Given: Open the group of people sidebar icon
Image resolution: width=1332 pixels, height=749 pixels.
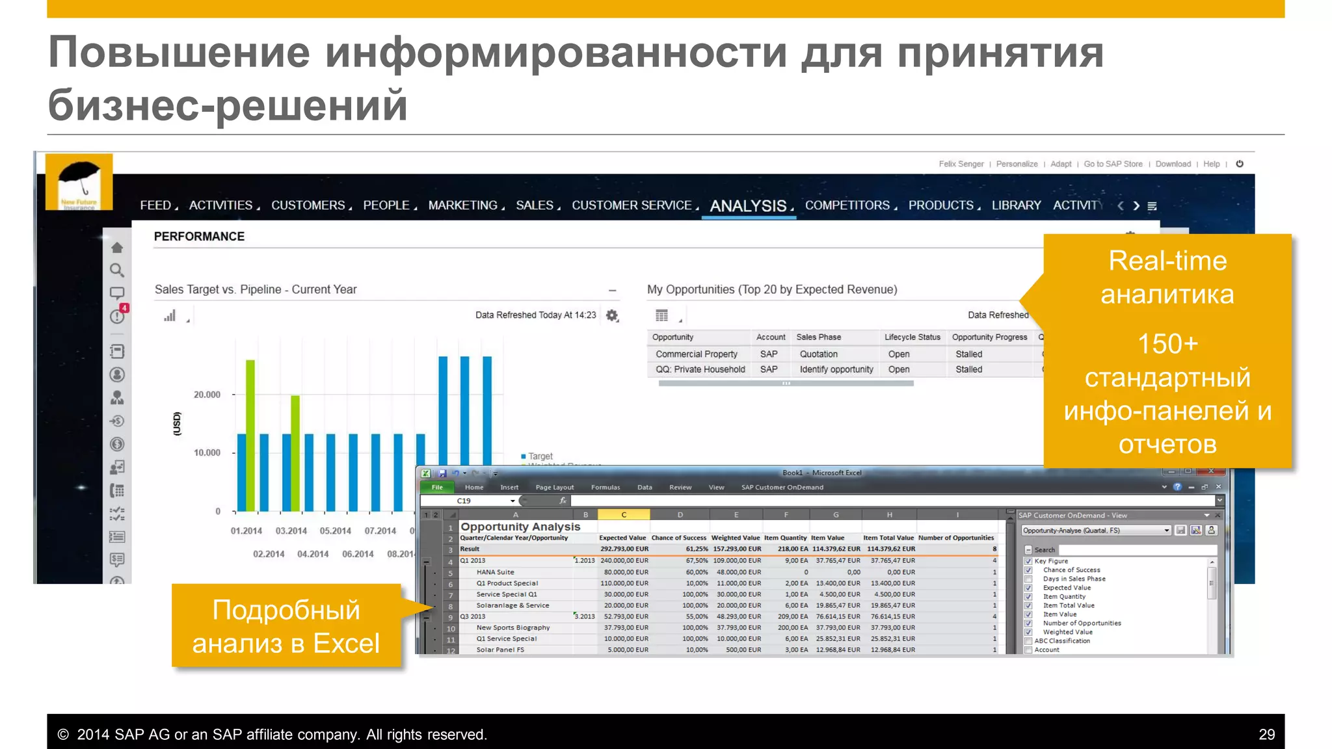Looking at the screenshot, I should tap(117, 397).
